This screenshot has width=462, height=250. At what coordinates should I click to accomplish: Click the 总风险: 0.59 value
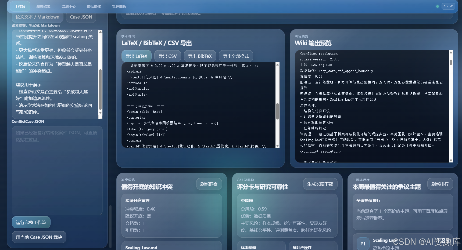point(254,209)
